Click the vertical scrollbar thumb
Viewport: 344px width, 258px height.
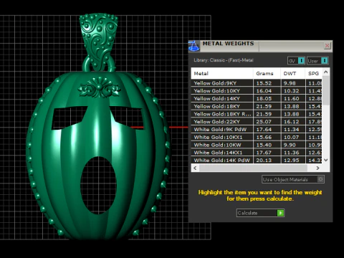click(326, 90)
